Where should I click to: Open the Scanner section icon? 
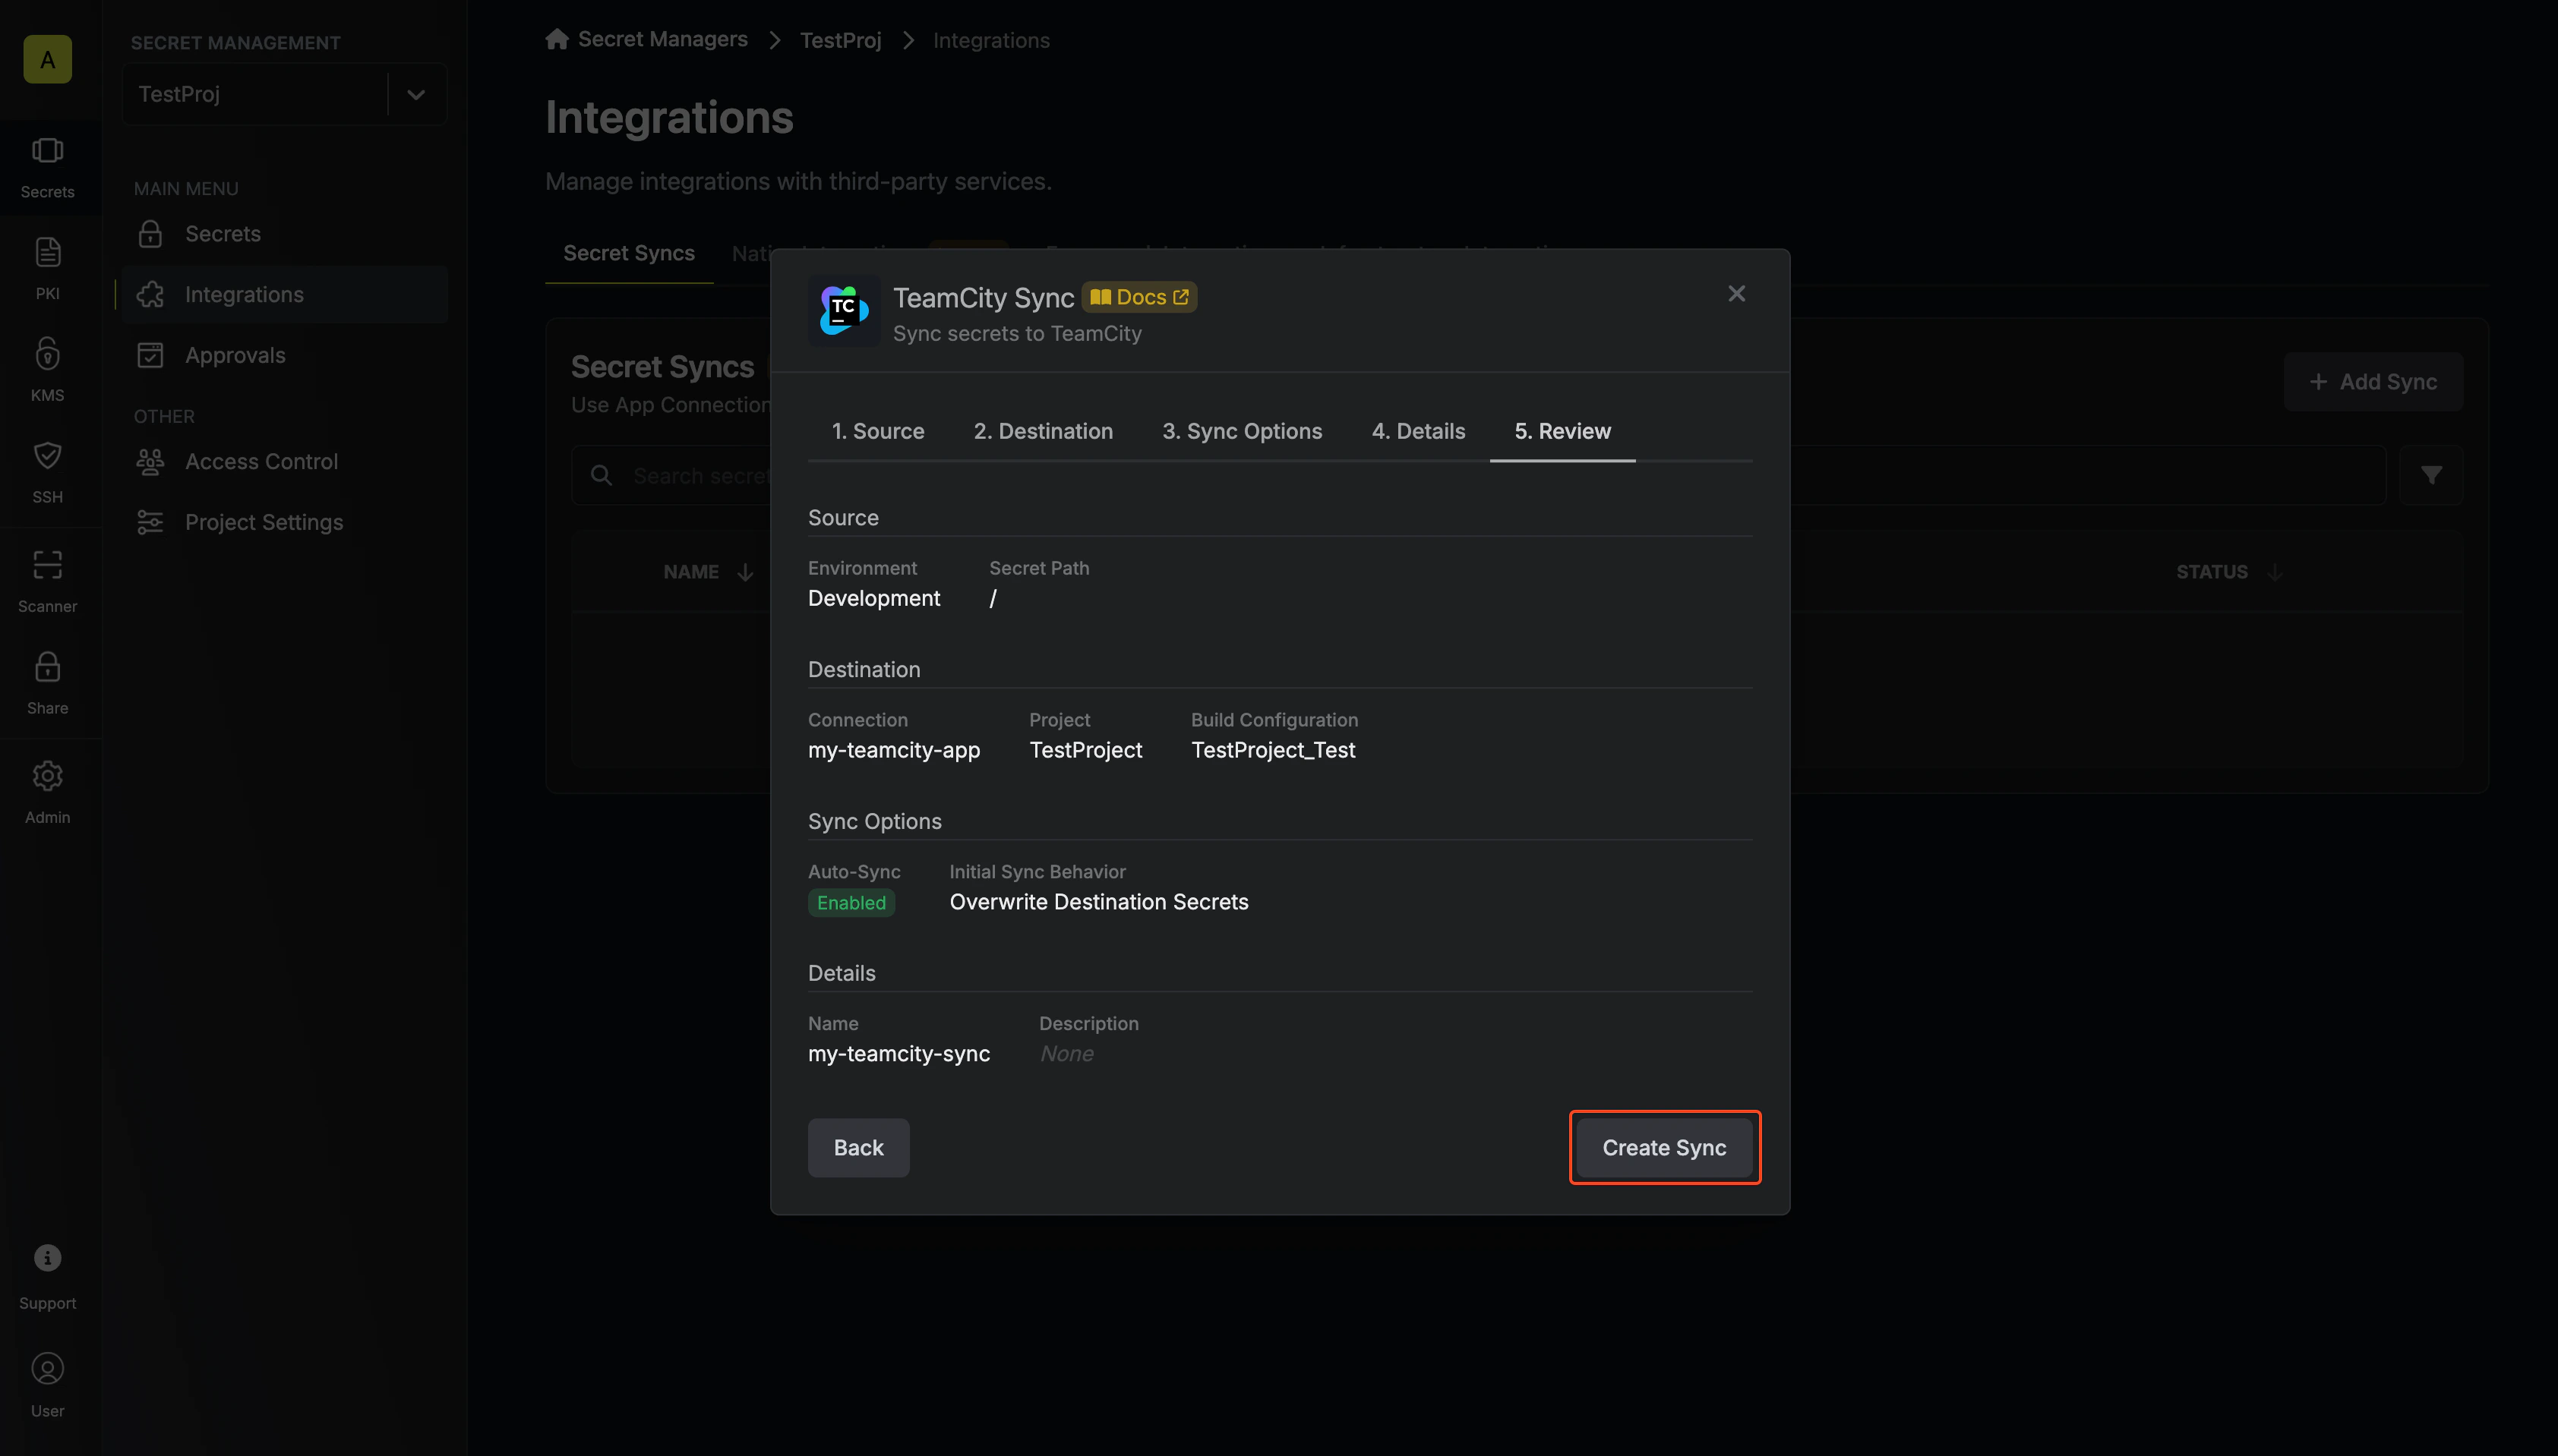click(x=47, y=565)
